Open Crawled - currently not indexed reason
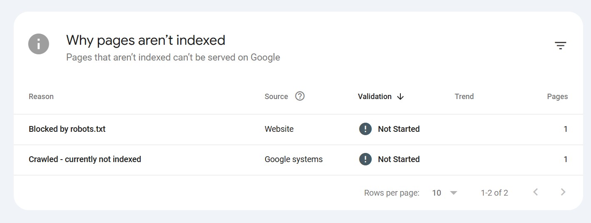 point(85,159)
